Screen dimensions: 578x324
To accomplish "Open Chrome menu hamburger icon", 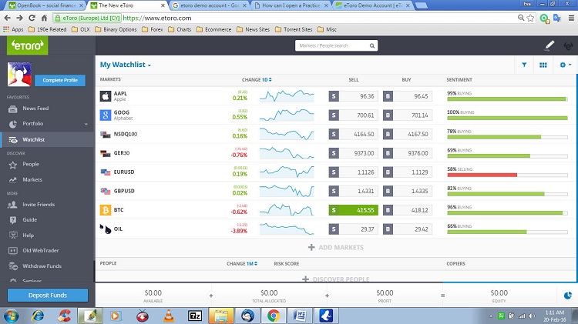I will click(571, 18).
